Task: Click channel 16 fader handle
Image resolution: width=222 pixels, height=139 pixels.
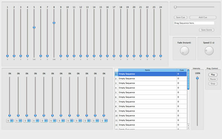Action: (x=107, y=56)
